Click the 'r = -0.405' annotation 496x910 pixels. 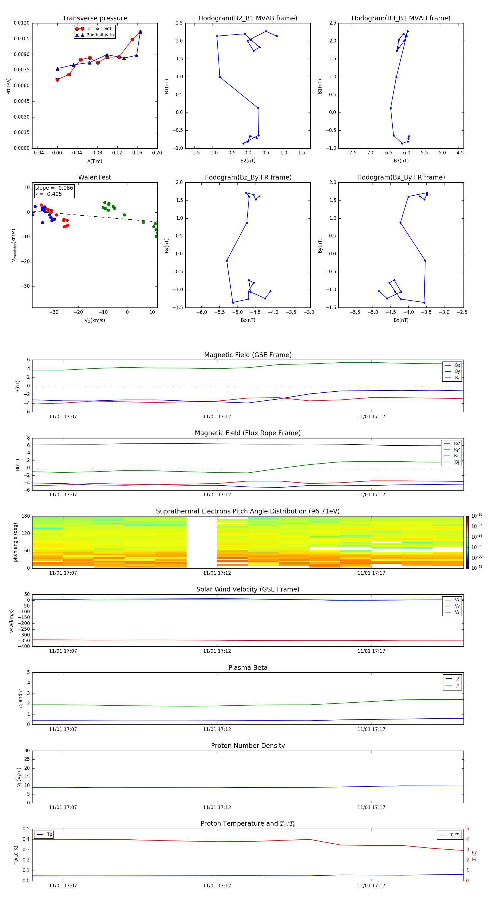pyautogui.click(x=49, y=194)
